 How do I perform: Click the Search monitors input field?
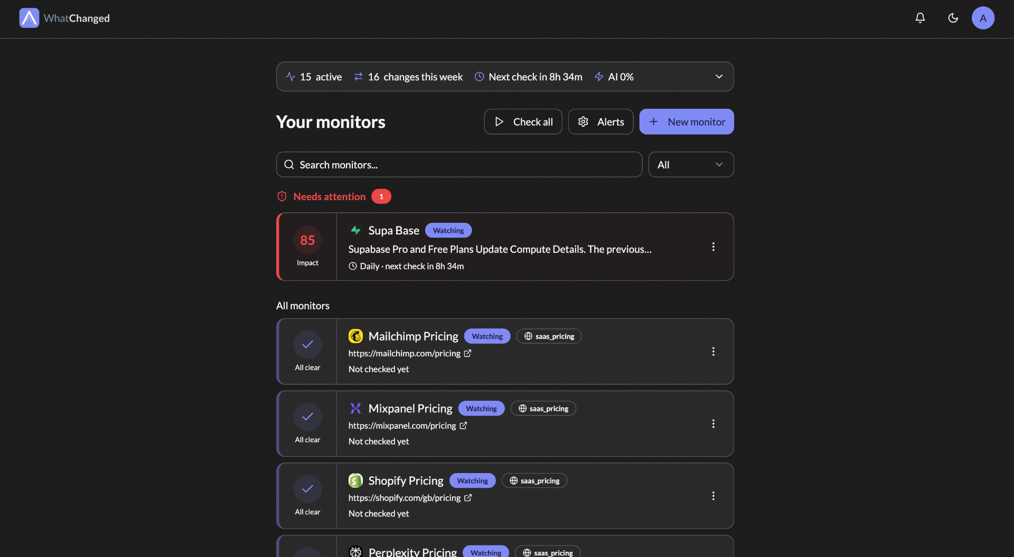(x=458, y=164)
